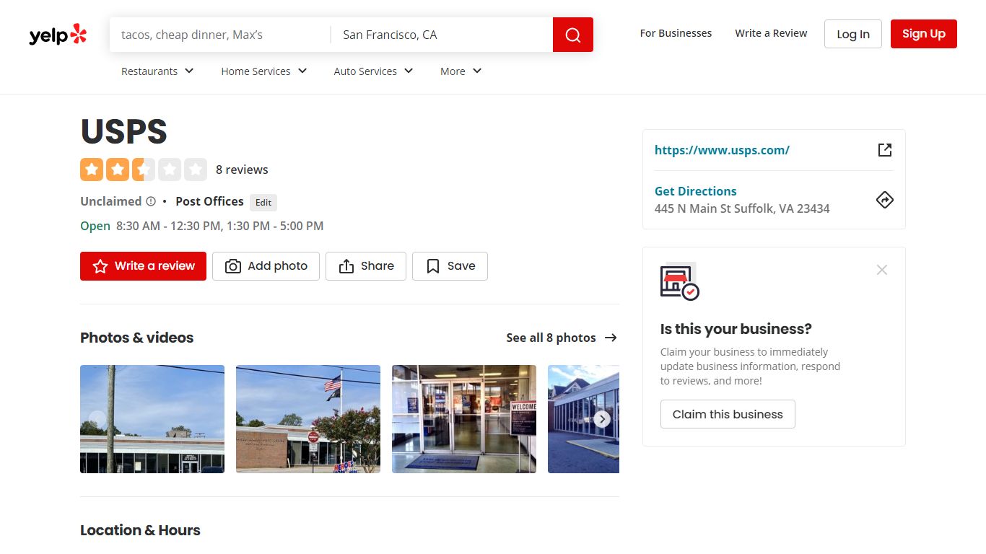Screen dimensions: 986x554
Task: Dismiss the 'Is this your business?' card
Action: point(882,270)
